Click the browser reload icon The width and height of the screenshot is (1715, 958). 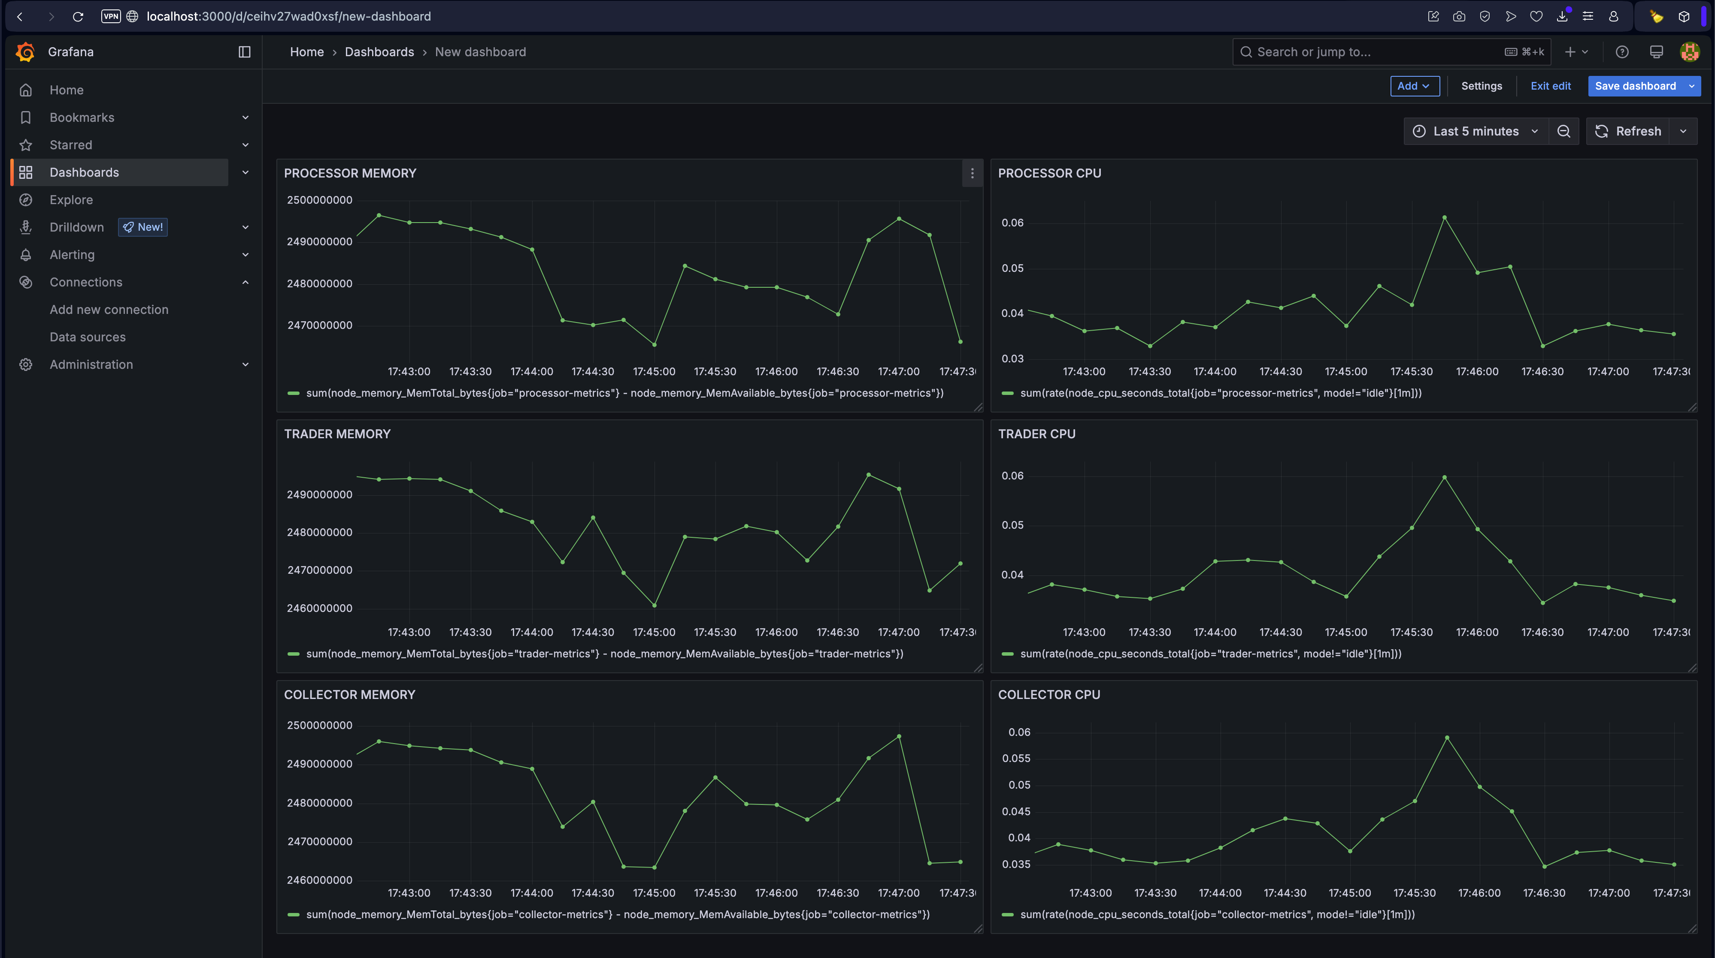click(x=78, y=16)
